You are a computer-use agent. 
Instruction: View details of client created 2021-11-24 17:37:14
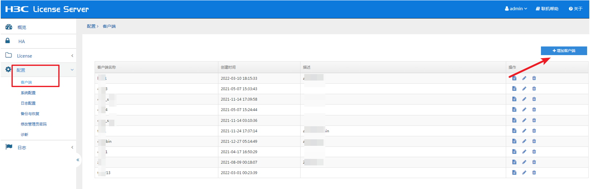click(x=514, y=131)
